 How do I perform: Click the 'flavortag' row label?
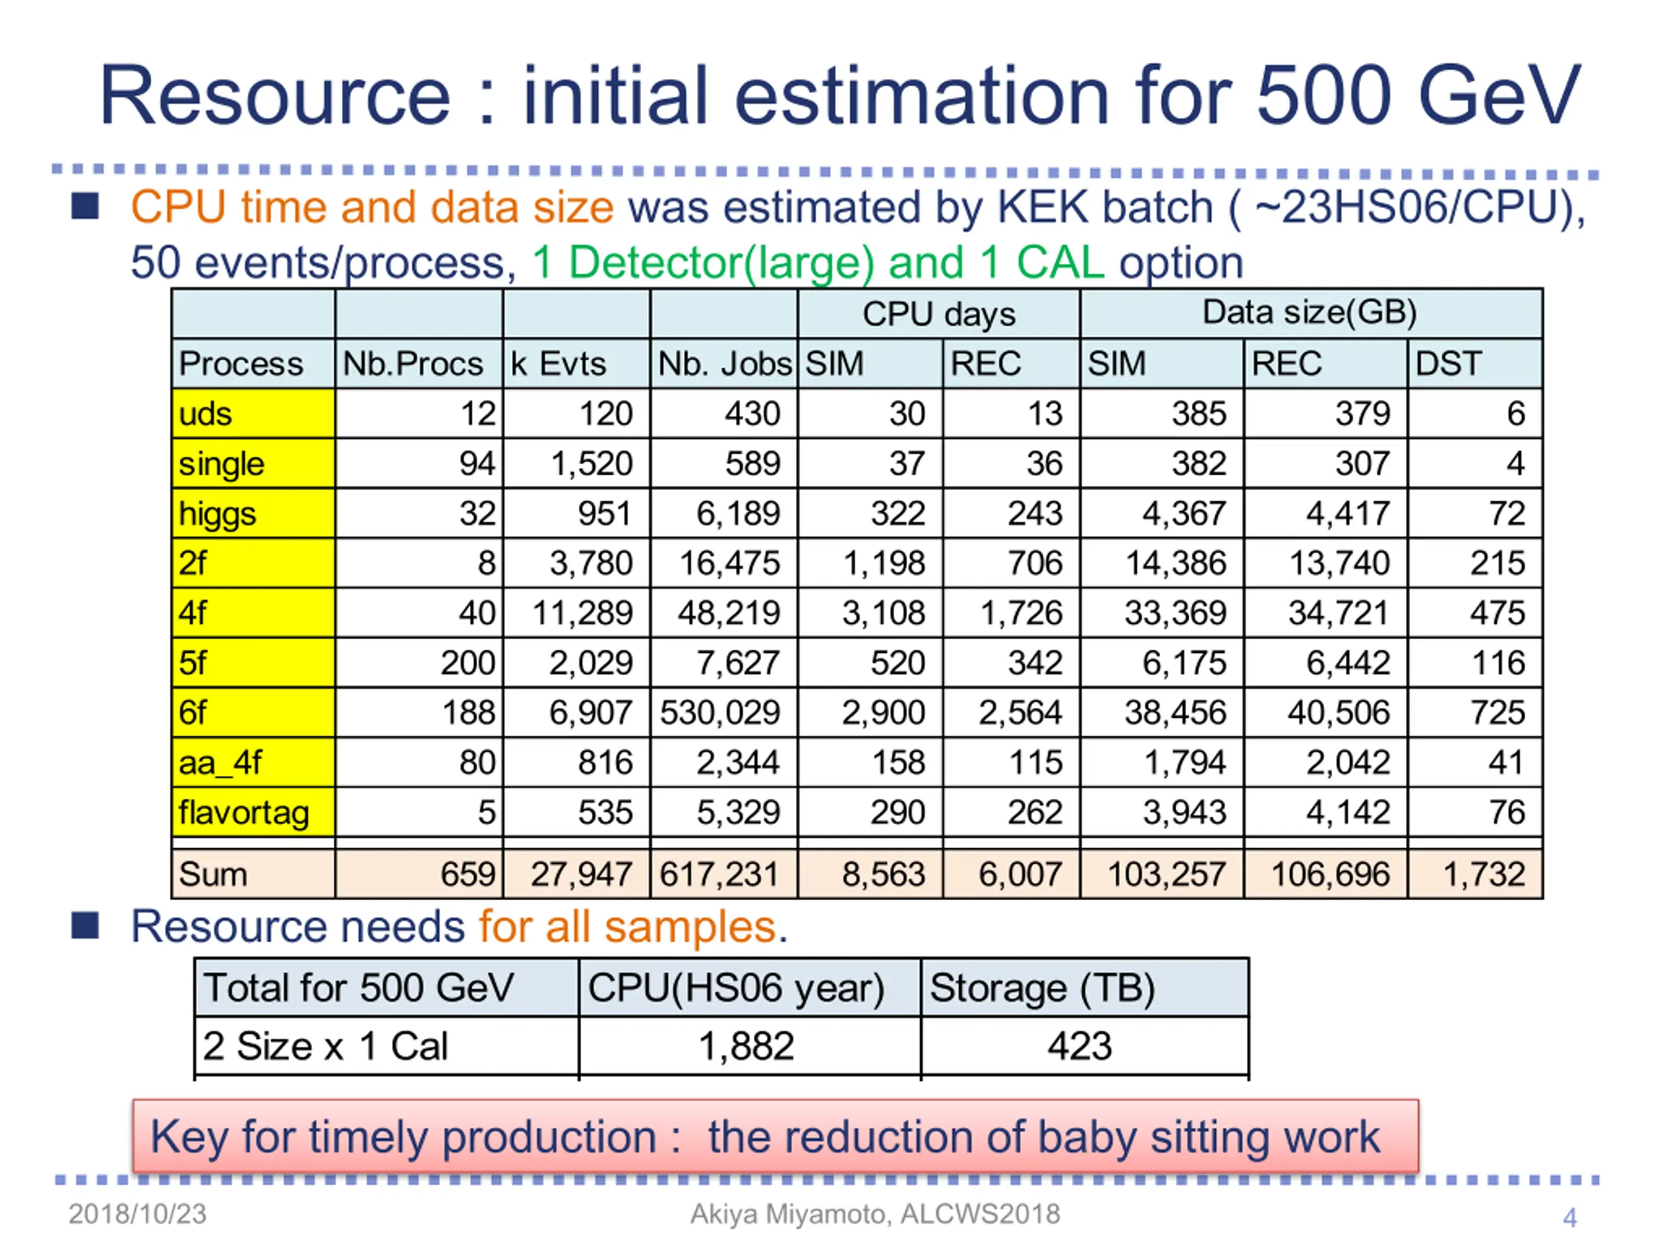click(253, 812)
